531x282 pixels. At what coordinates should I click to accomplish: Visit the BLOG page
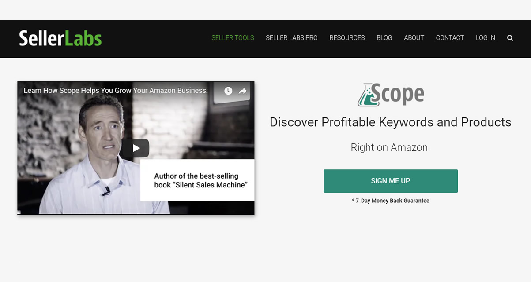click(384, 38)
